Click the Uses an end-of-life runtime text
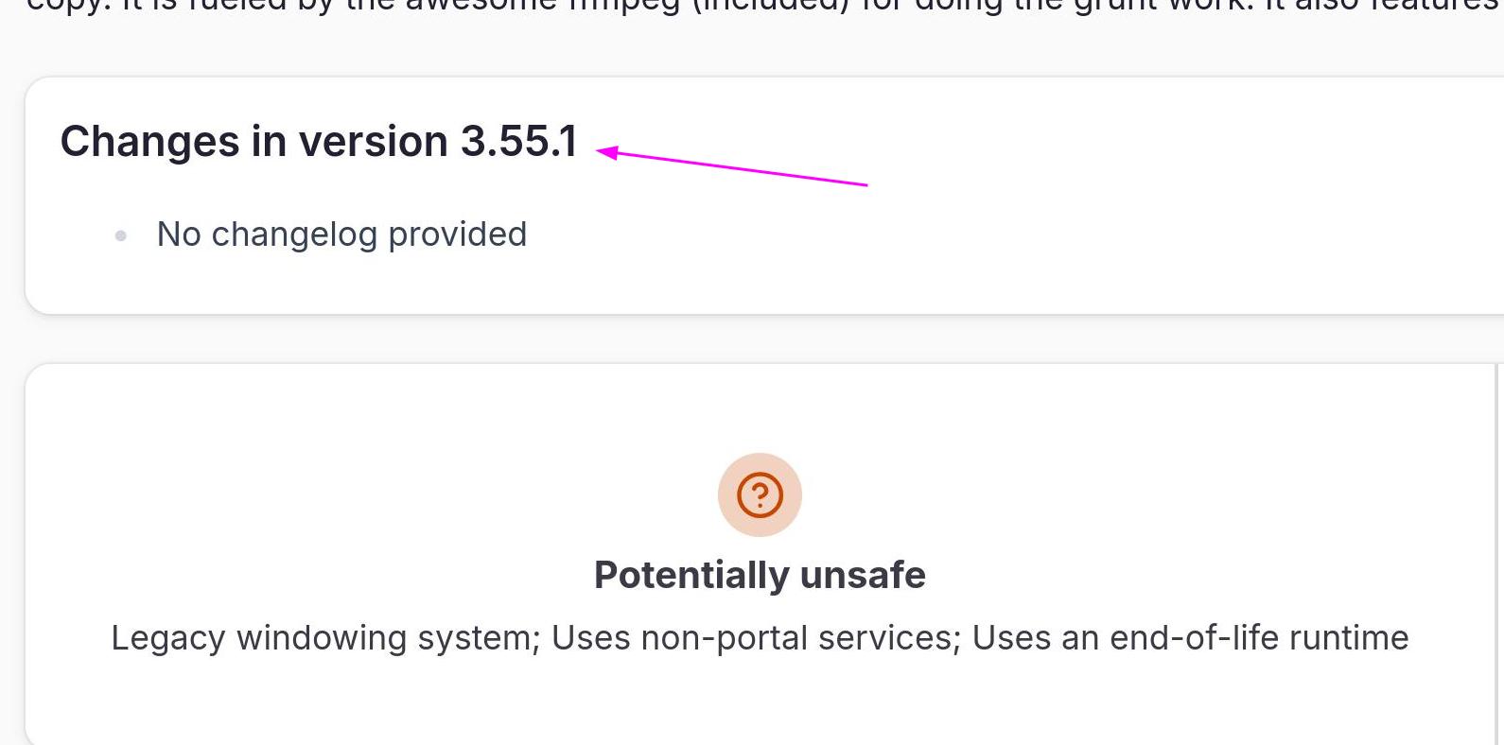Viewport: 1504px width, 745px height. pos(1190,638)
